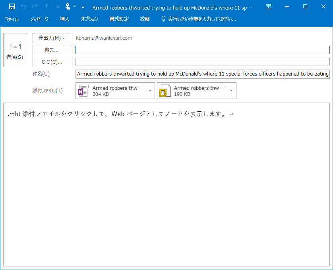333x270 pixels.
Task: Toggle the Touch/Mouse mode icon
Action: pos(68,7)
